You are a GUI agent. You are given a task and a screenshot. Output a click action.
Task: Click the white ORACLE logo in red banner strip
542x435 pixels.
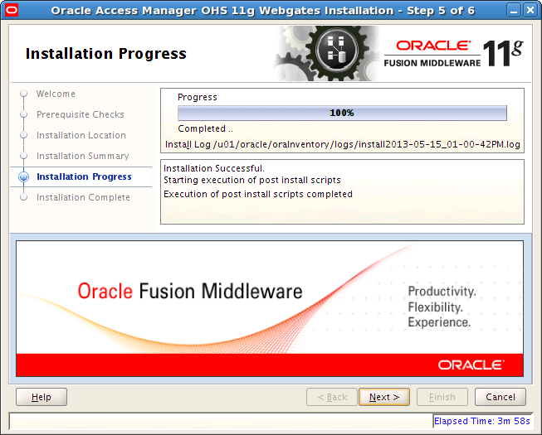point(471,365)
